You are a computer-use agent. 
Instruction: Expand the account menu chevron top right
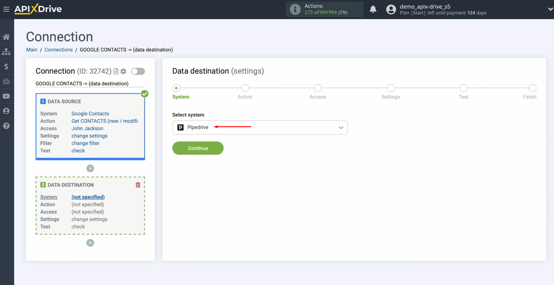pyautogui.click(x=550, y=9)
